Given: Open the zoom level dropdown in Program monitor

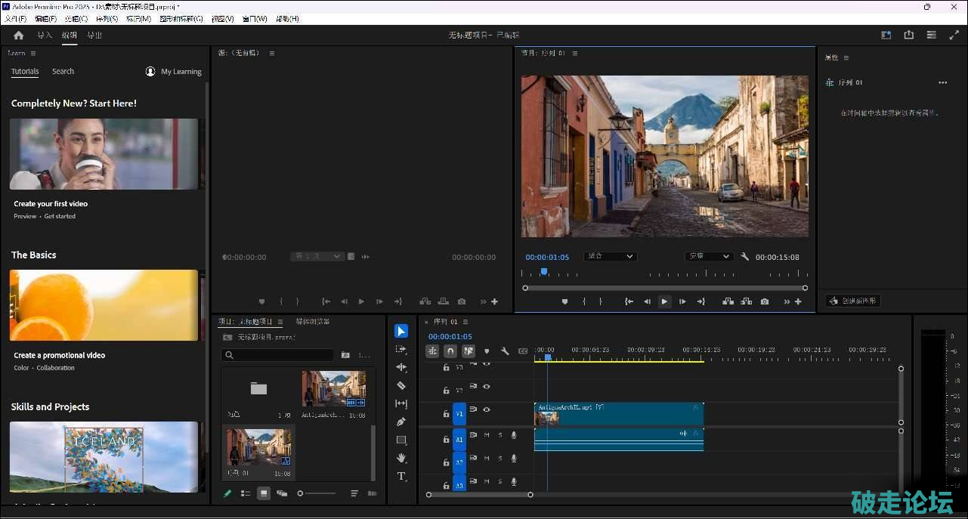Looking at the screenshot, I should tap(611, 257).
